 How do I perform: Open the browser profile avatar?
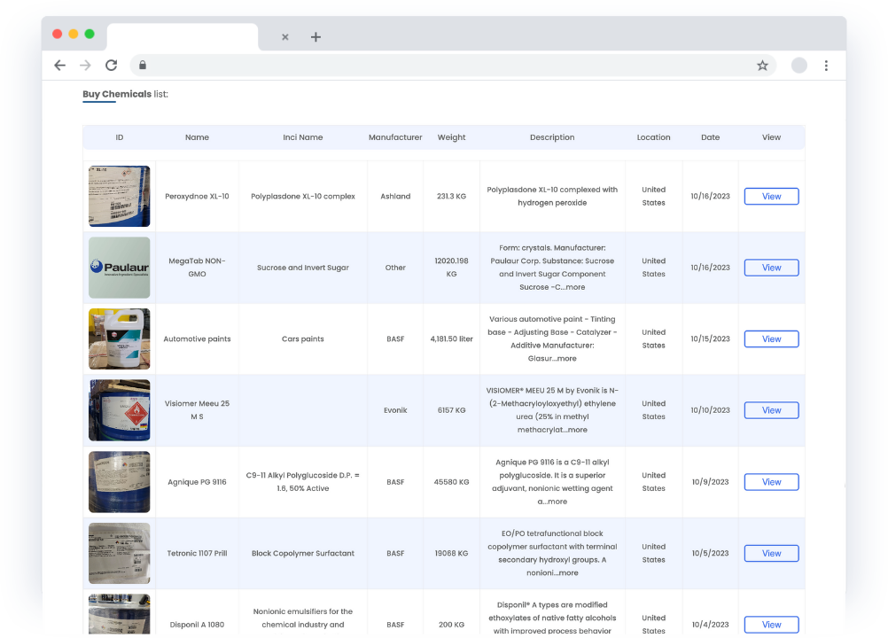799,66
